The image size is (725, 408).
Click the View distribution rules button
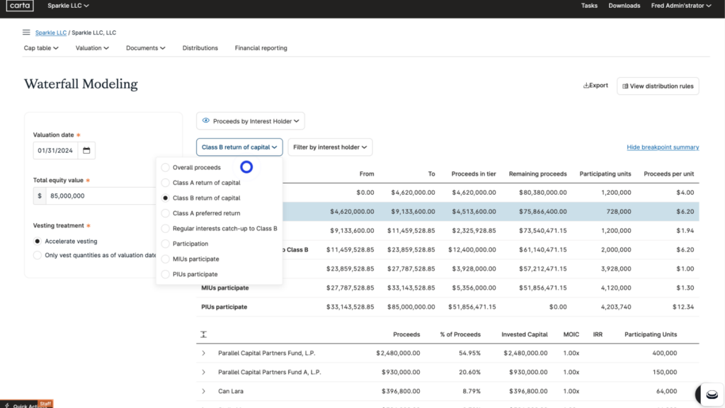click(x=658, y=86)
